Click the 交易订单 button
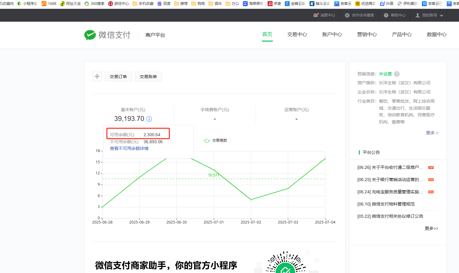Viewport: 459px width, 273px height. coord(119,77)
